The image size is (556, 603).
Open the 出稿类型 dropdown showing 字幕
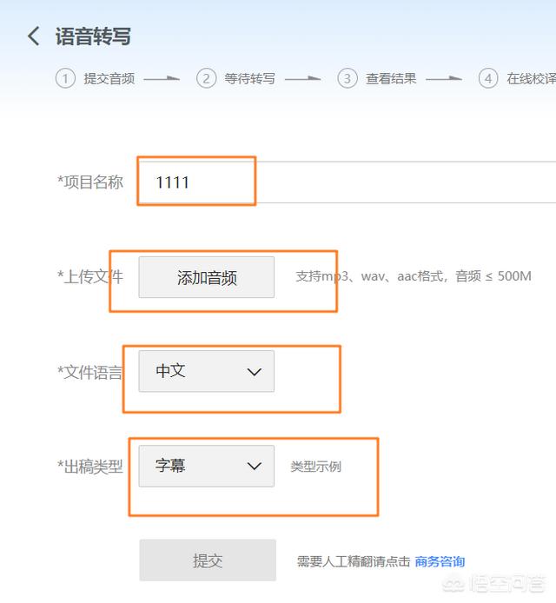(207, 466)
